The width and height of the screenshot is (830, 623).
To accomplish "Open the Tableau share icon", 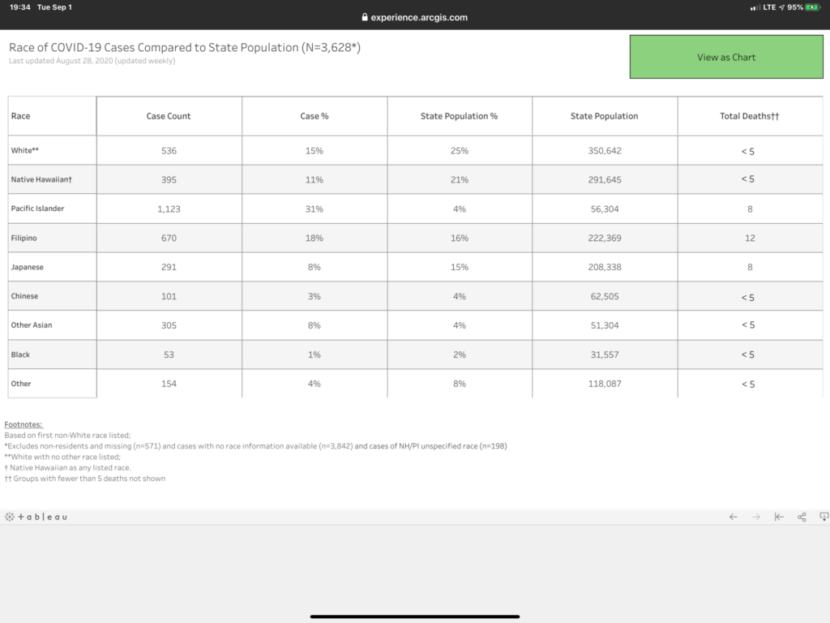I will 802,517.
